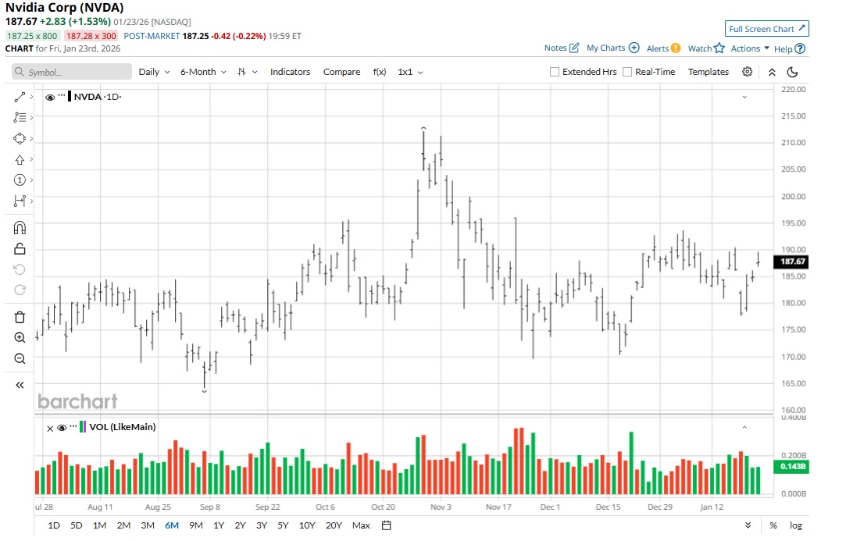
Task: Select the 2Y time range
Action: pos(240,525)
